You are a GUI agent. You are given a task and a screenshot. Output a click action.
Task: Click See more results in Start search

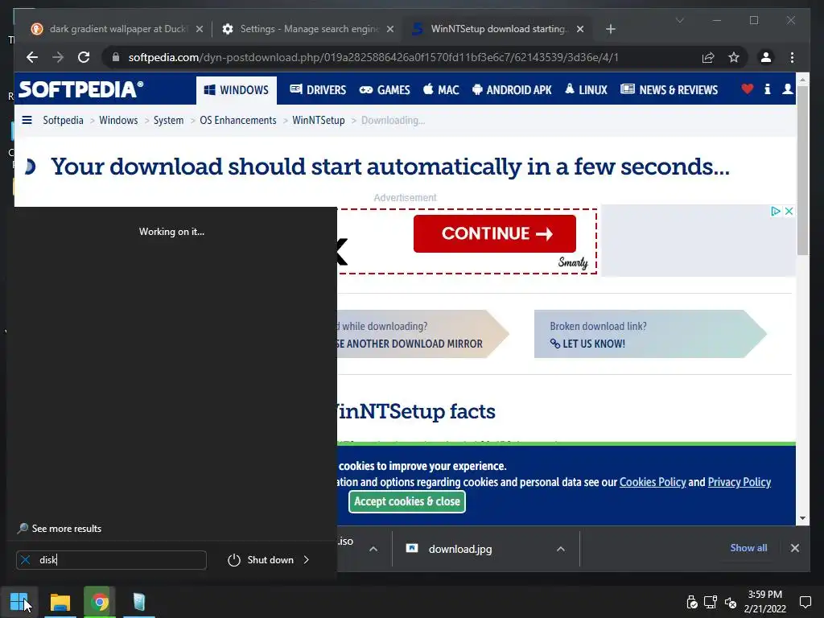pyautogui.click(x=60, y=529)
